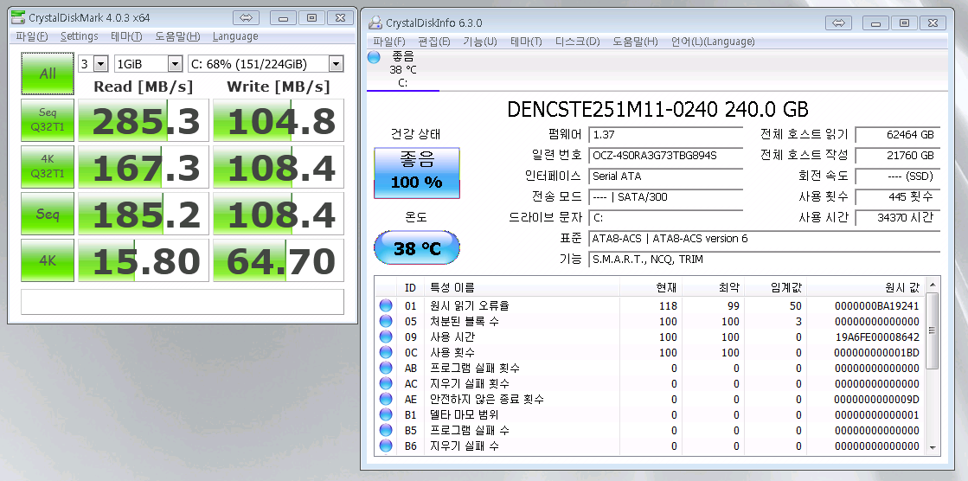Click the features field S.M.A.R.T., NCQ, TRIM

[x=764, y=260]
